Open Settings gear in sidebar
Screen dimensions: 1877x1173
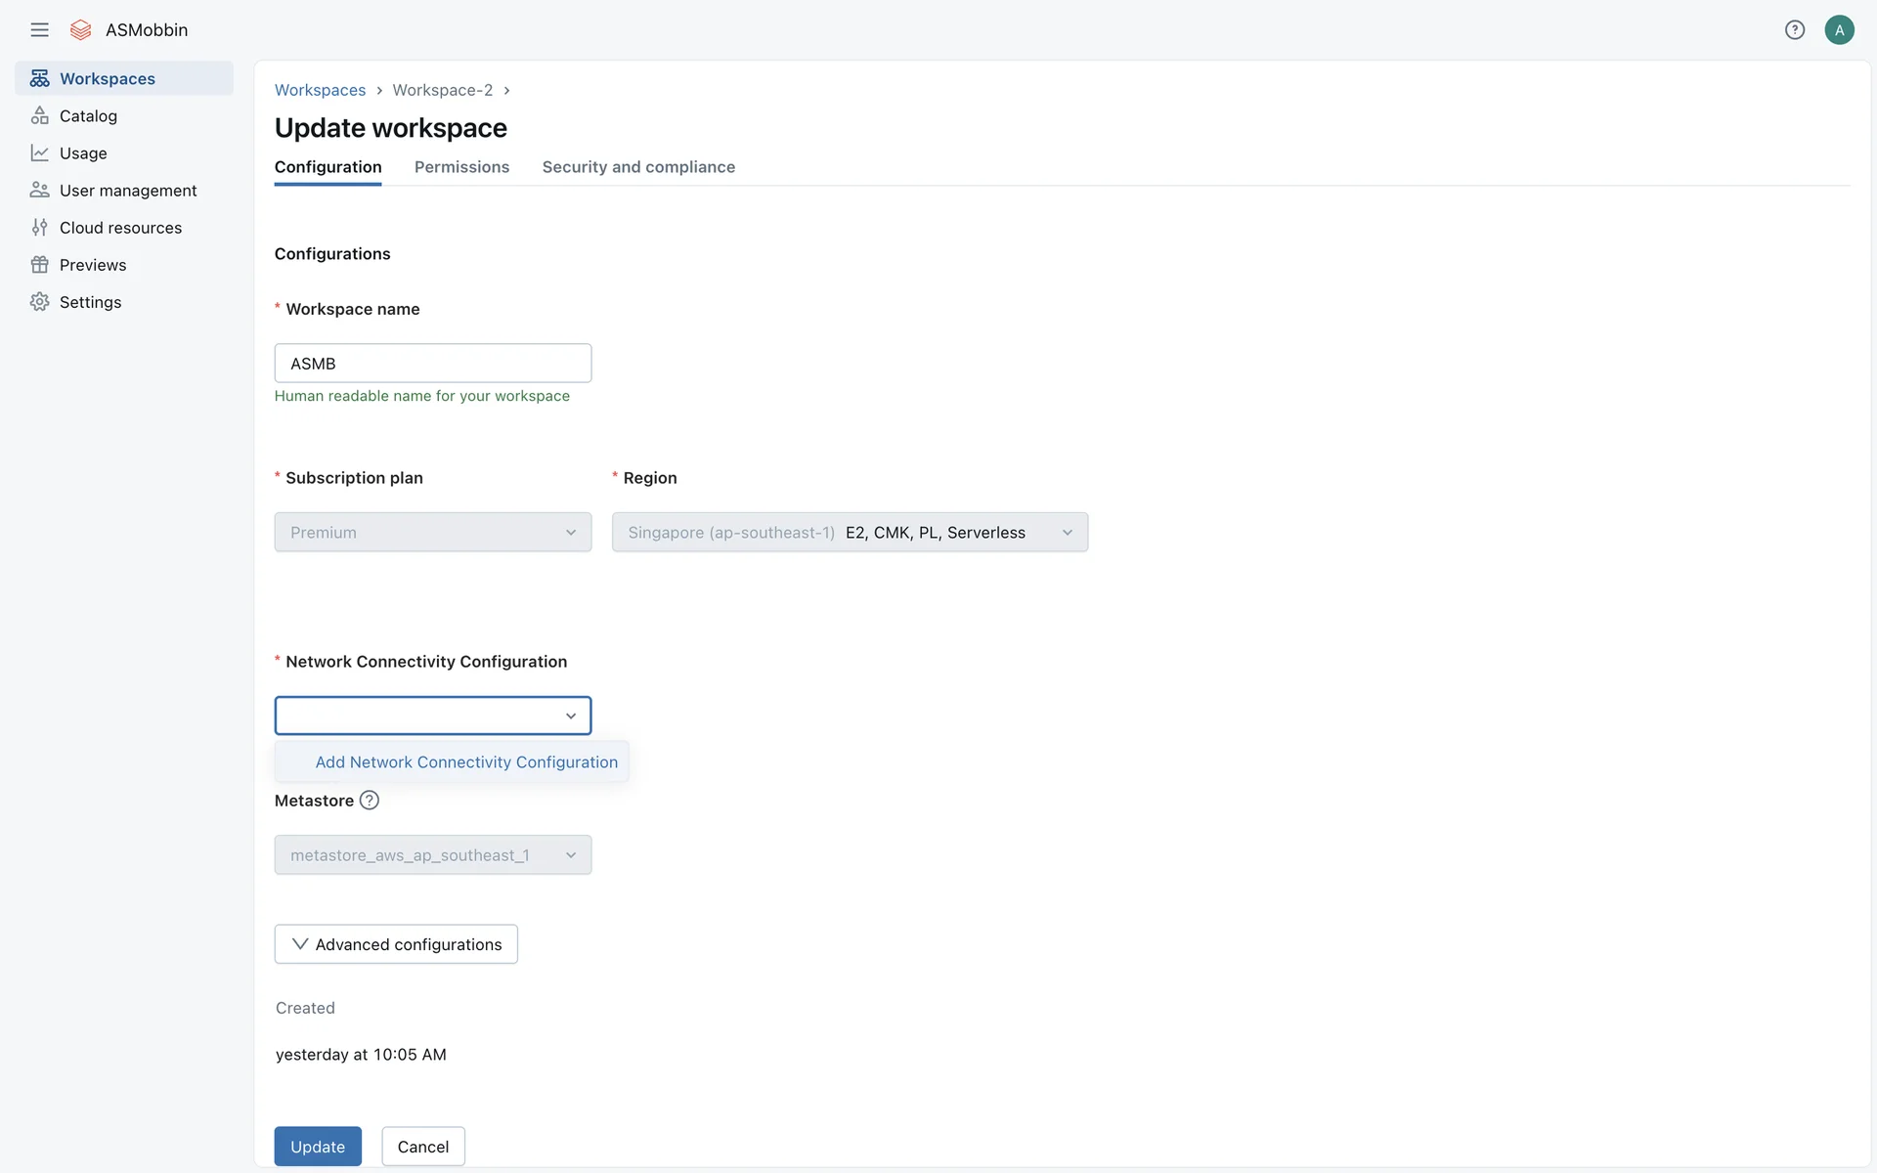[90, 301]
